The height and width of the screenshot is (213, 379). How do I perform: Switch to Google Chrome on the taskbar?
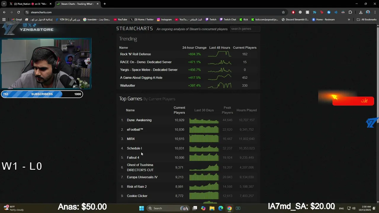point(229,208)
